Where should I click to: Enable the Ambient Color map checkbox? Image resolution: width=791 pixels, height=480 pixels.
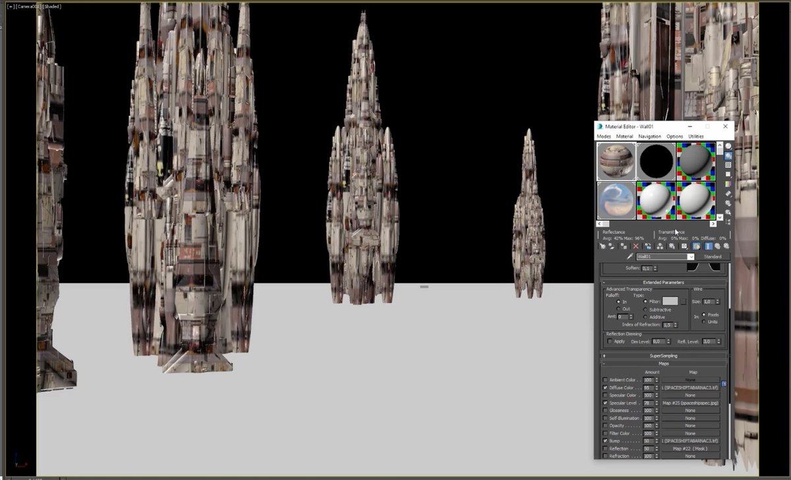(x=605, y=380)
